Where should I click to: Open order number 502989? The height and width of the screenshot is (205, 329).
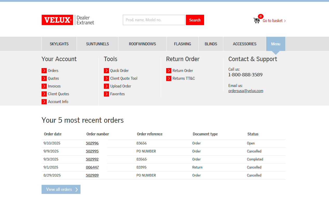click(x=92, y=175)
